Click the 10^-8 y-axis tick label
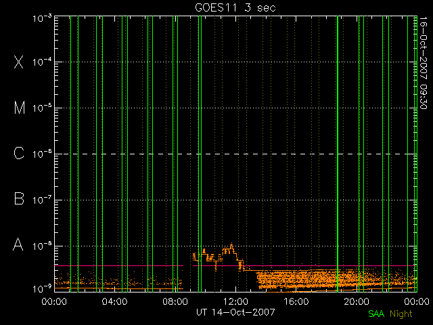This screenshot has height=325, width=433. tap(42, 246)
